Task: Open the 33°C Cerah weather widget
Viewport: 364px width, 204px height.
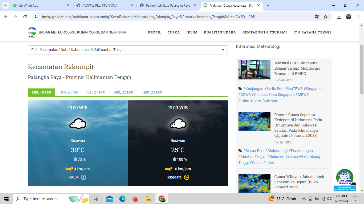Action: click(x=282, y=199)
